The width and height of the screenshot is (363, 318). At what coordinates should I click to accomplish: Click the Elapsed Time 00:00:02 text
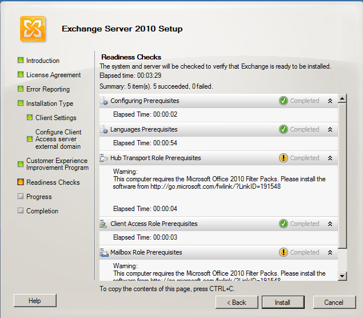click(145, 114)
